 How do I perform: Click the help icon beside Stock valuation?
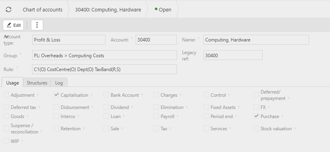point(295,129)
